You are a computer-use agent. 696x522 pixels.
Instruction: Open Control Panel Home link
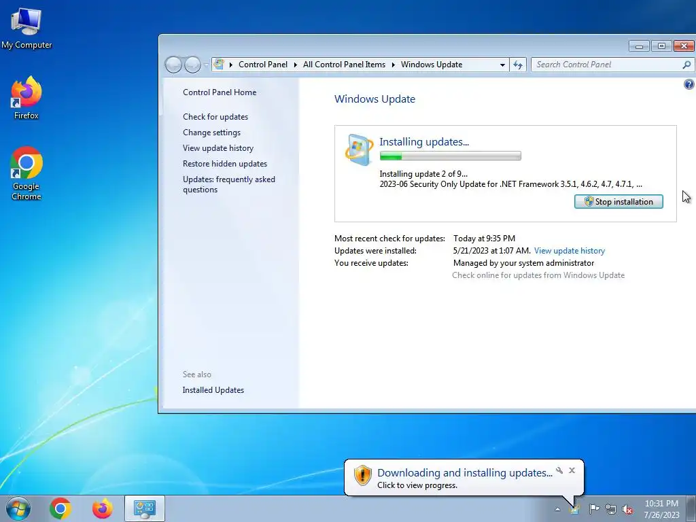coord(220,92)
